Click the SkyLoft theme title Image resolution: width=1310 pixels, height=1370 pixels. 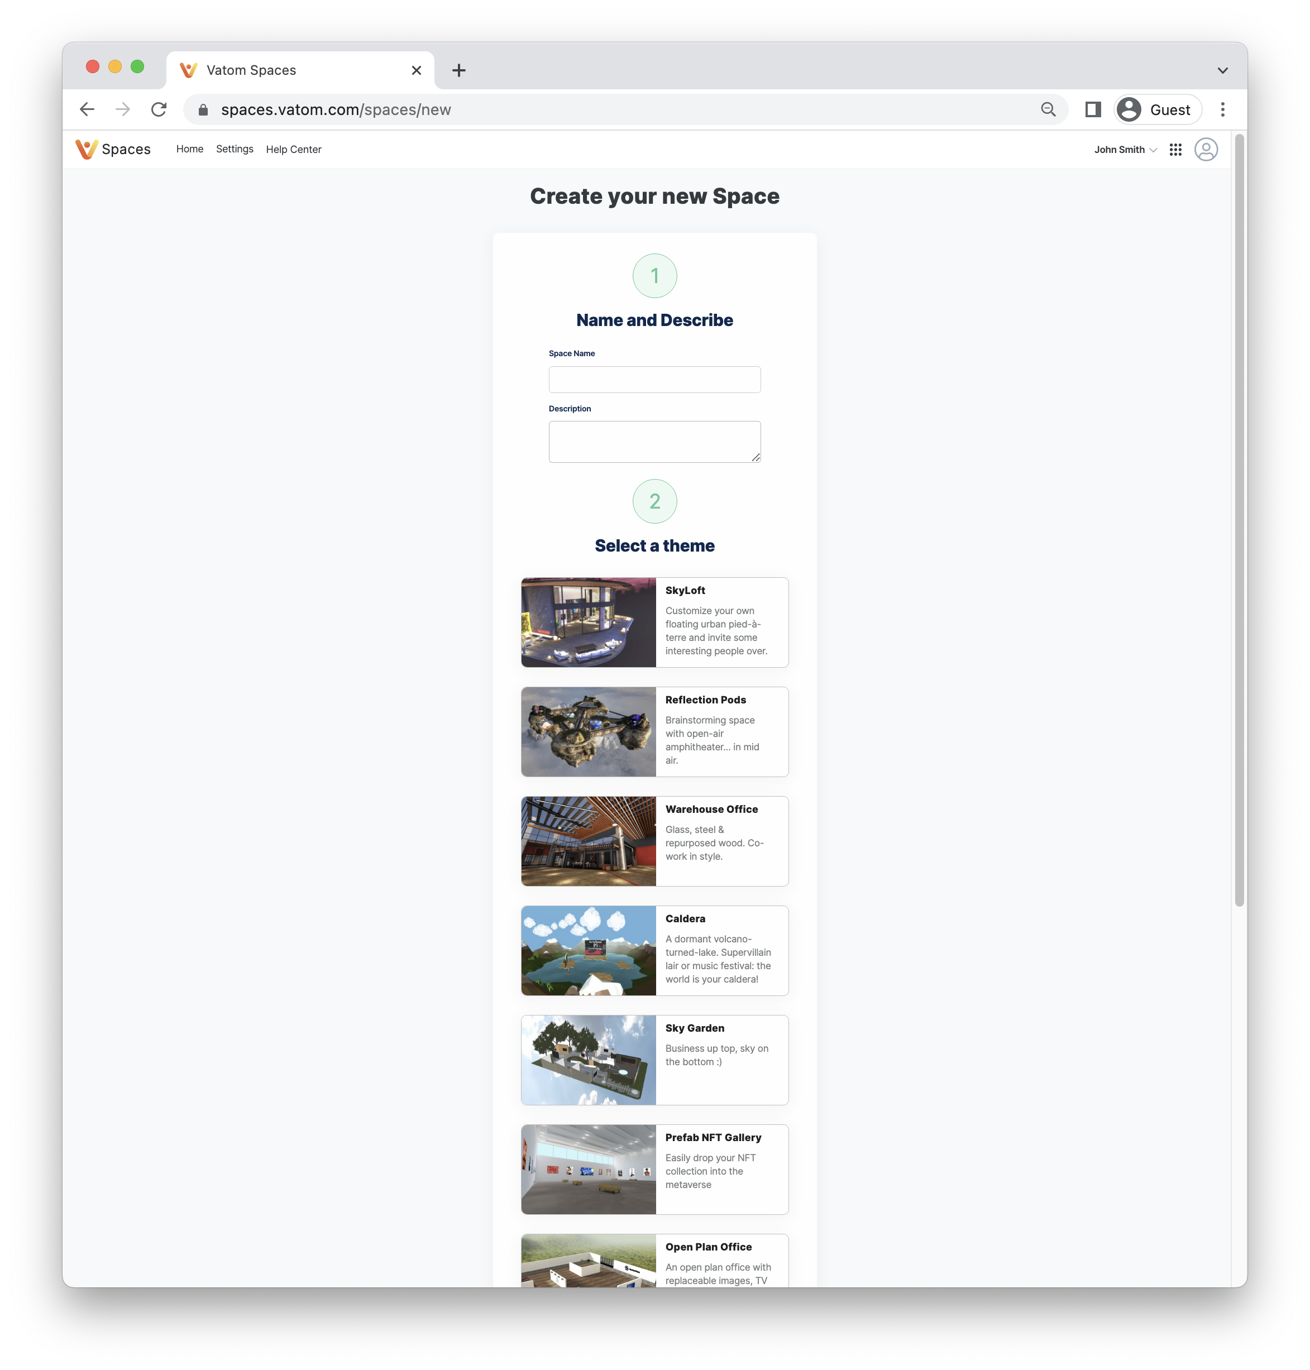(x=685, y=591)
